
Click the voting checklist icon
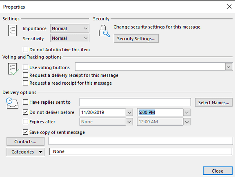tap(12, 69)
